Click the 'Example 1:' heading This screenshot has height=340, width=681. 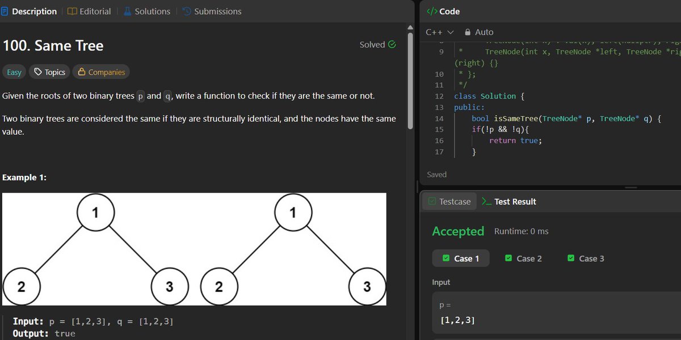[x=24, y=177]
